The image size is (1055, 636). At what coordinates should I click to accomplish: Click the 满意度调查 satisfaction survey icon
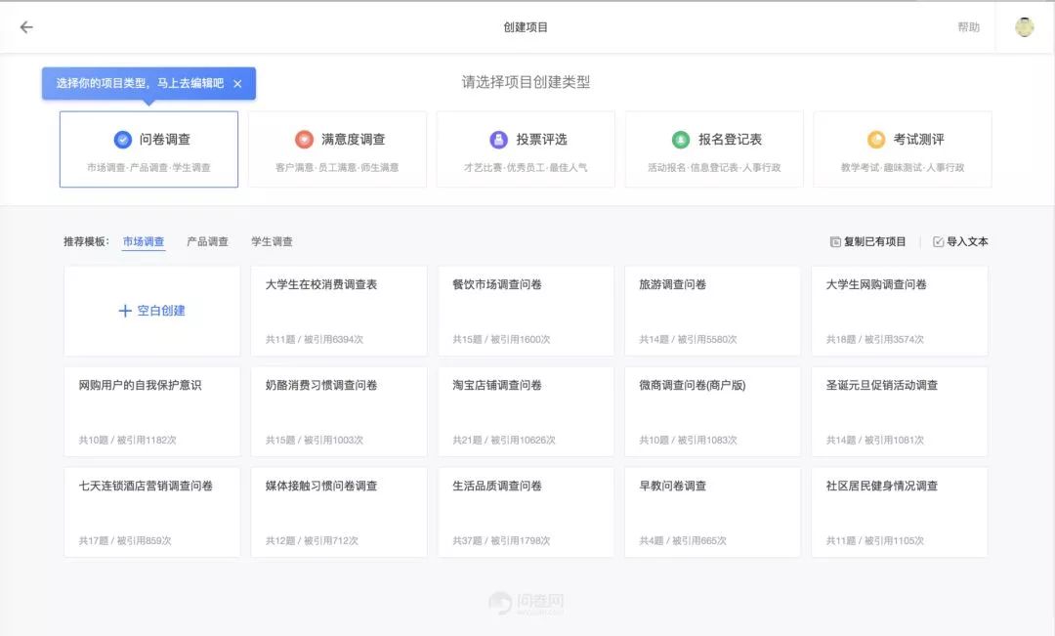pos(302,139)
